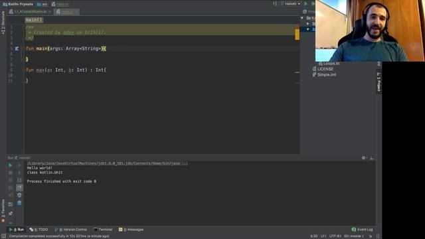Click the down arrow in Run console toolbar
The image size is (425, 239).
tap(19, 173)
